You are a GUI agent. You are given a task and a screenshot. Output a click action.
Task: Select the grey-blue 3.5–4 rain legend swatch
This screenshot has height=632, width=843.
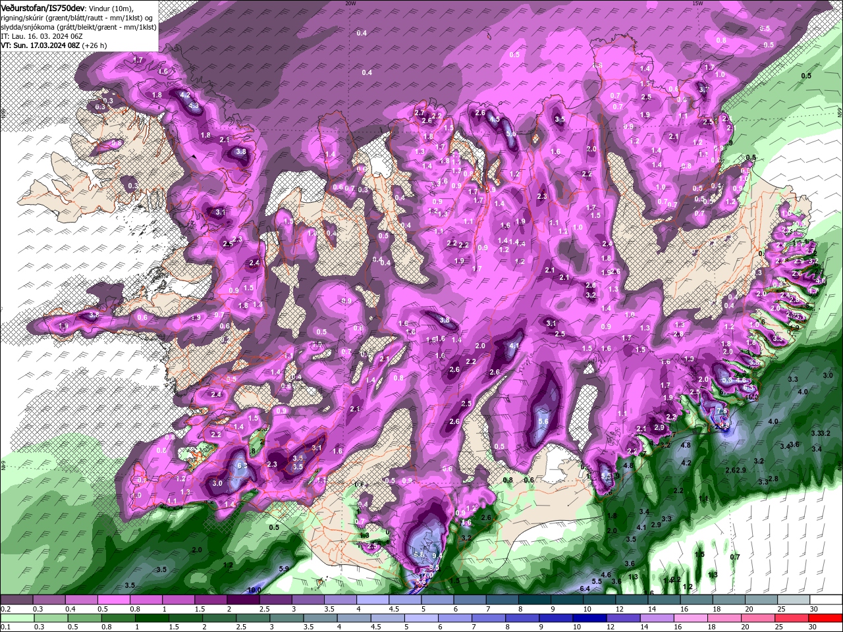coord(321,618)
